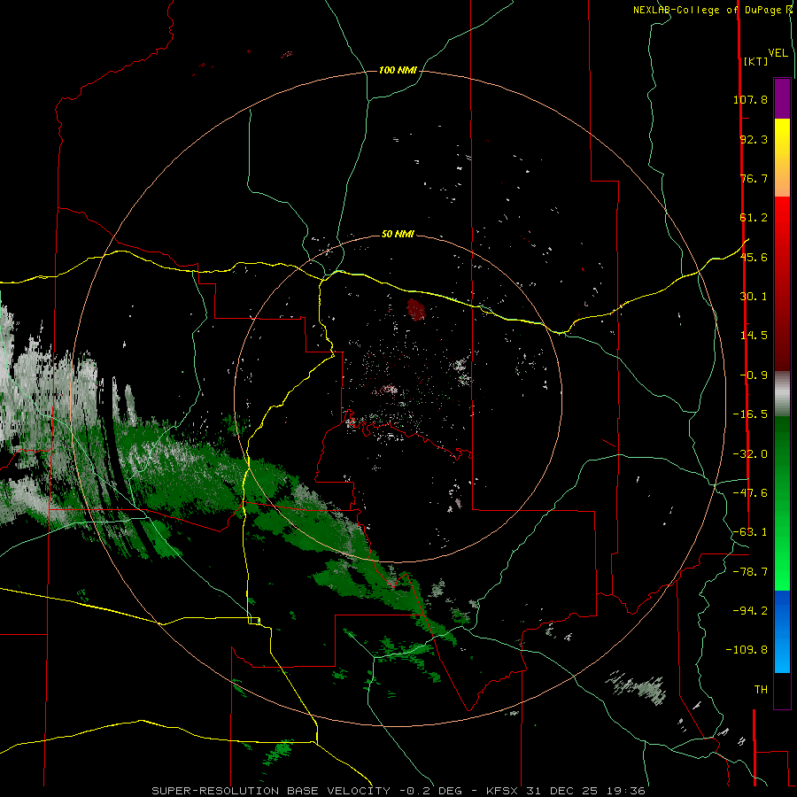
Task: Click the 76.7 value on the scale
Action: (754, 178)
